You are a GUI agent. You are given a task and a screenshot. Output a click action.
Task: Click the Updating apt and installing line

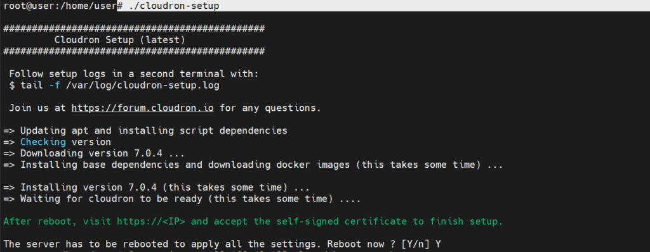(145, 131)
